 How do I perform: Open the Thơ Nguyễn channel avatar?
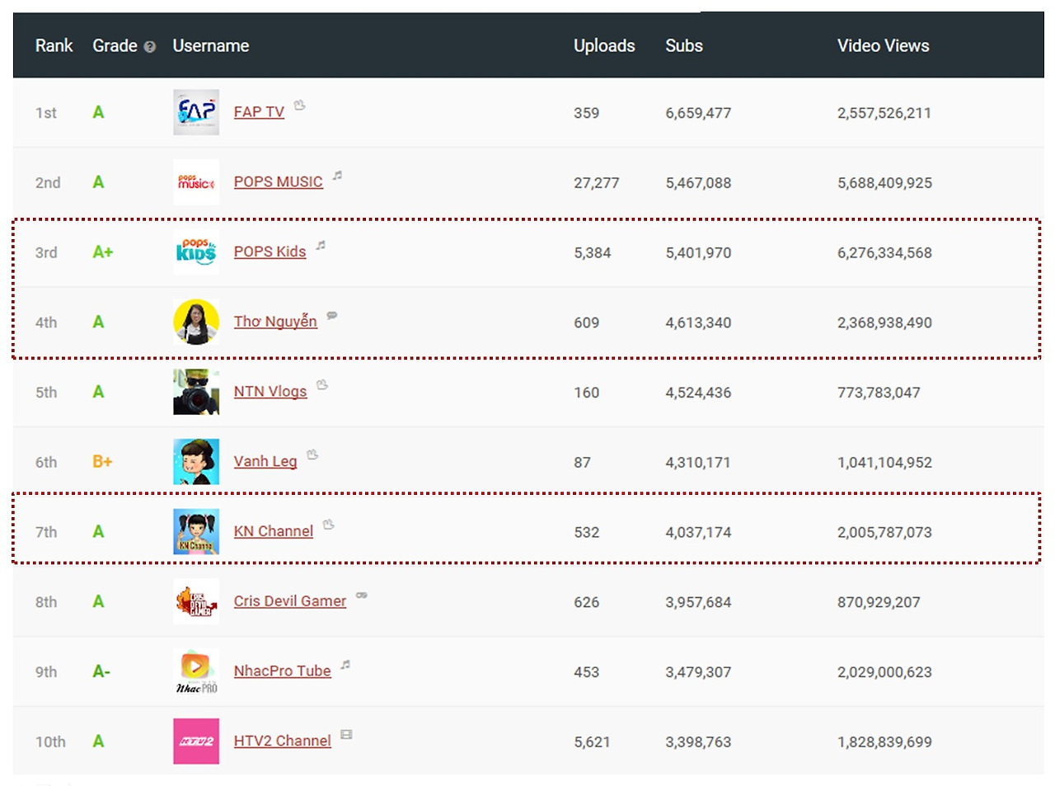tap(196, 322)
